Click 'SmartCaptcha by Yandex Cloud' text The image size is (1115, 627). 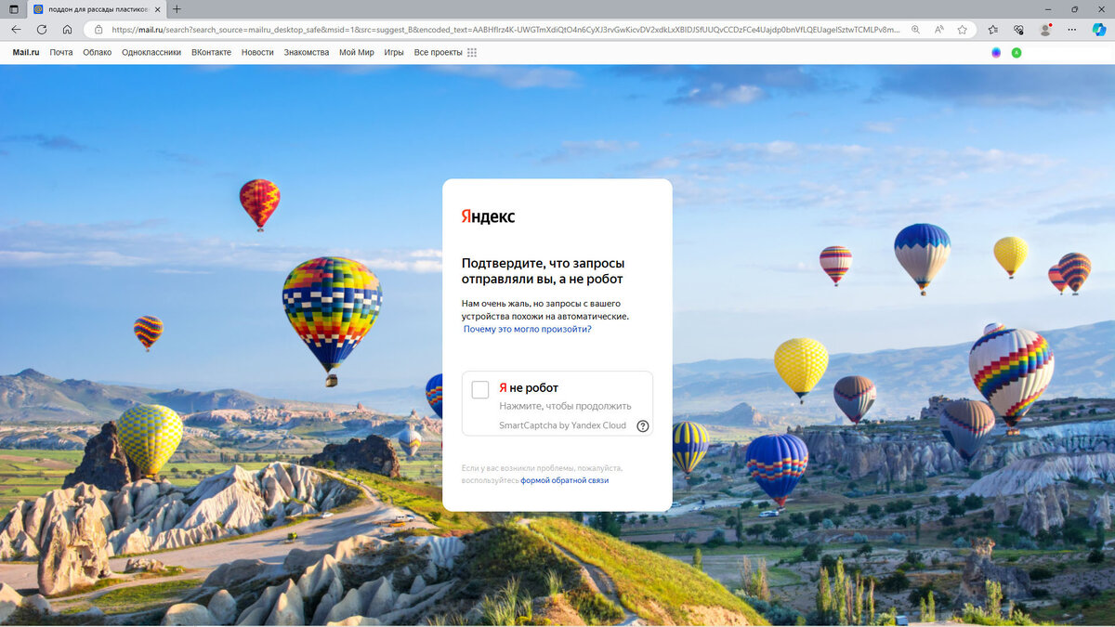coord(562,426)
